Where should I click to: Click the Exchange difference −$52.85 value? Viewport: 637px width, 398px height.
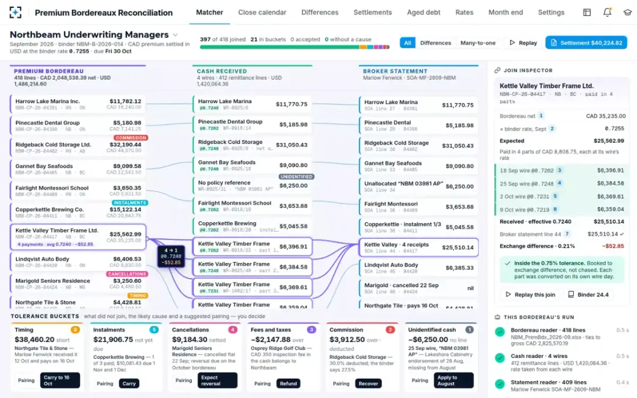tap(613, 246)
